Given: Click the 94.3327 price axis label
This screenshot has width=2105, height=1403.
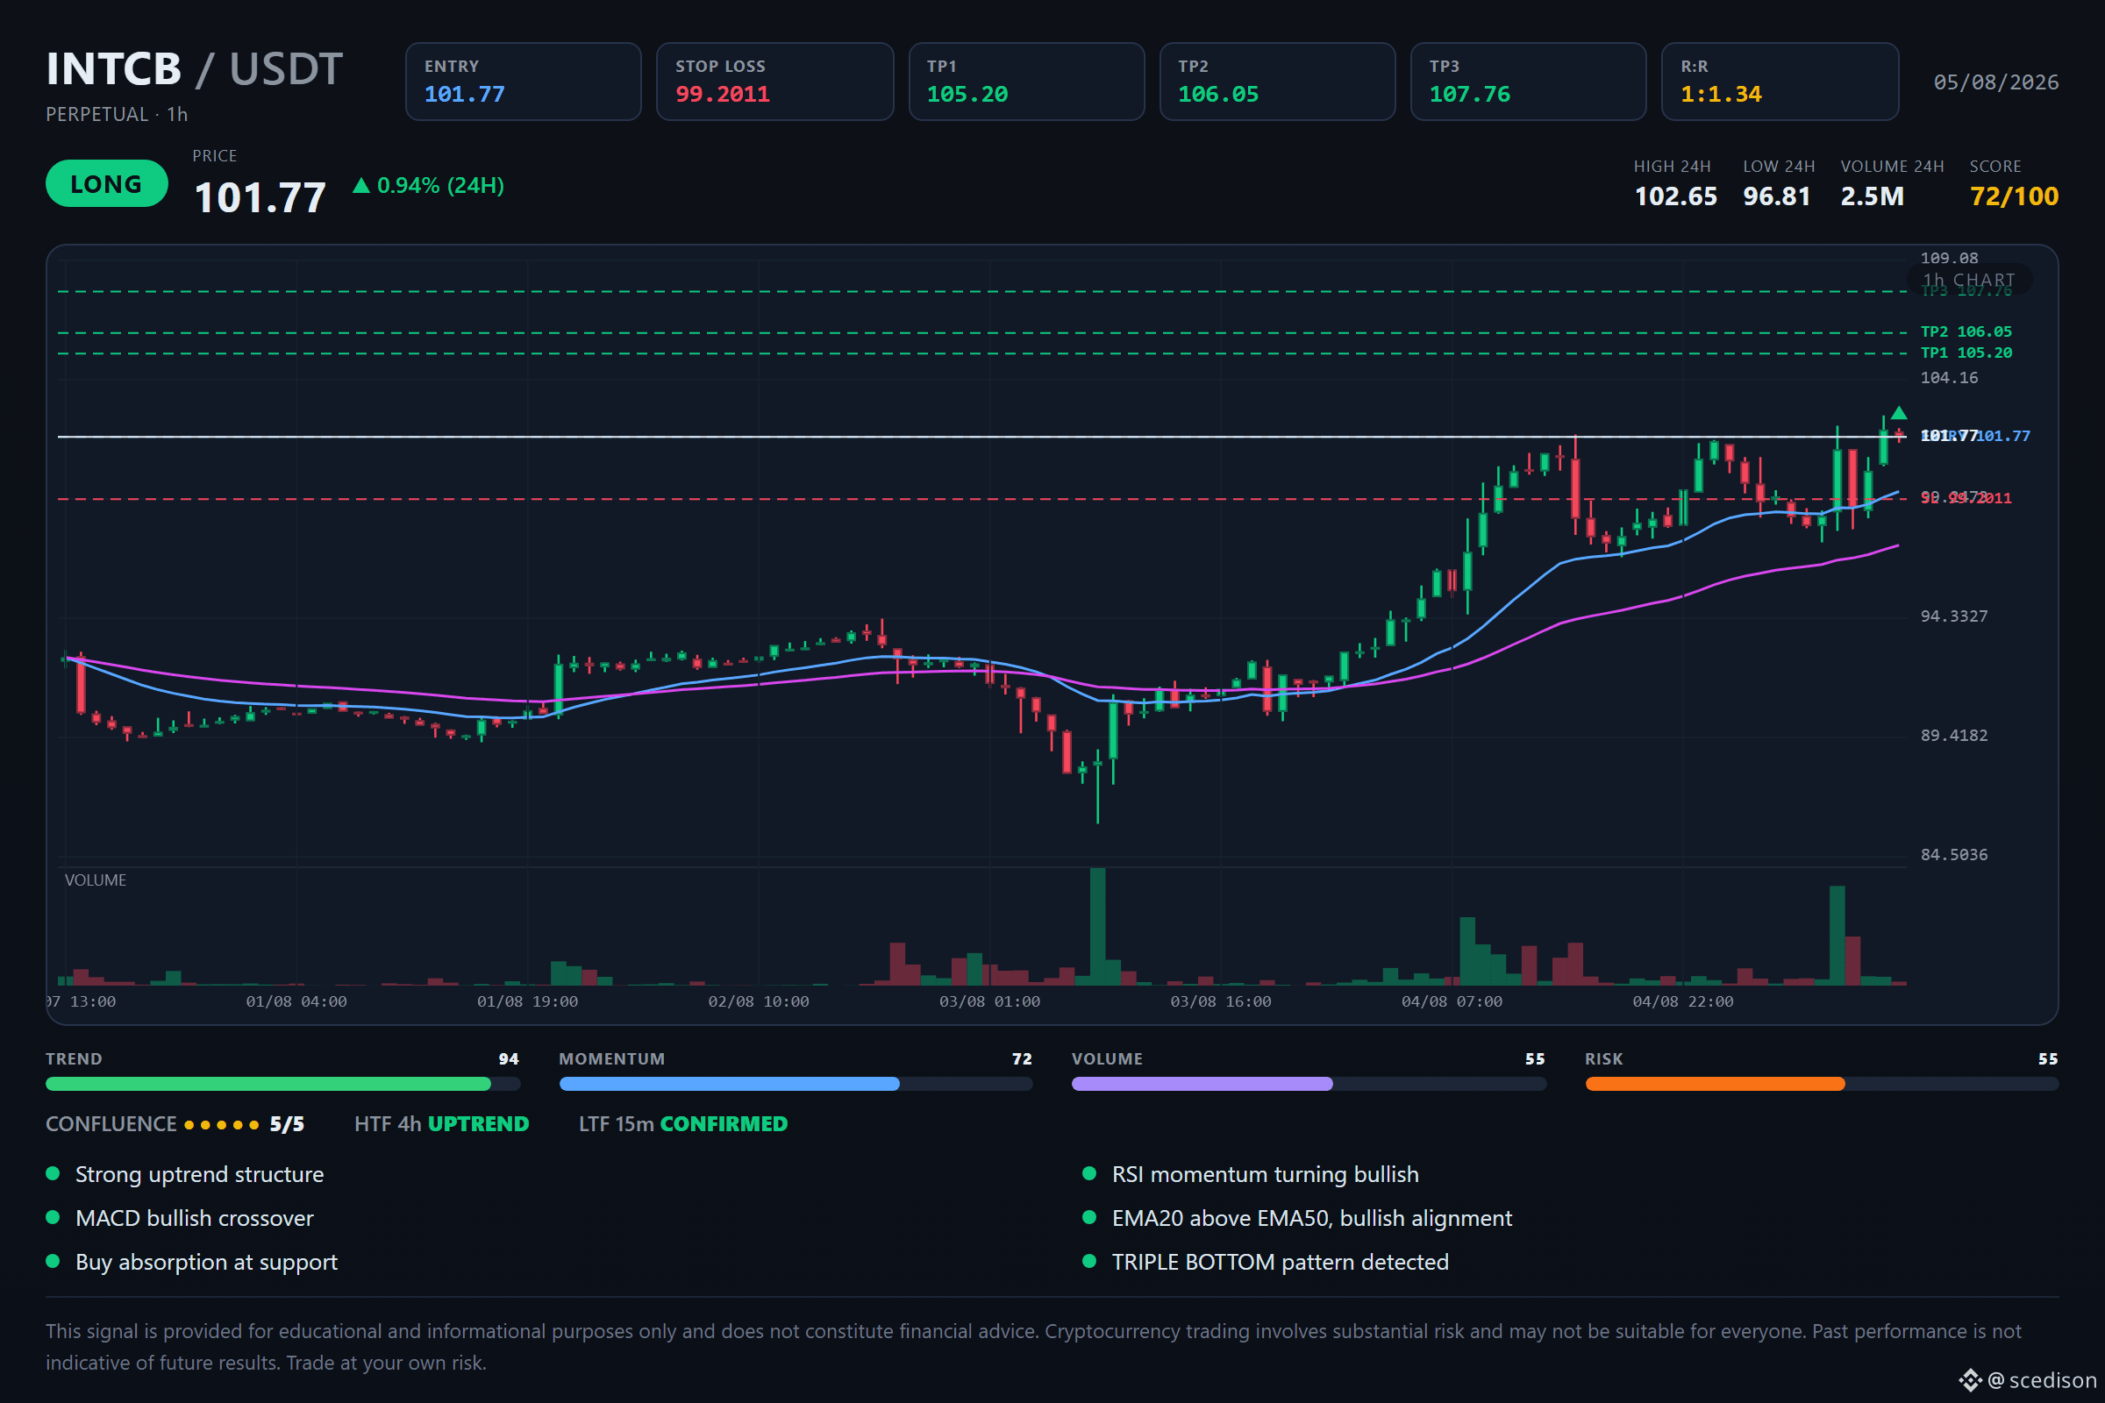Looking at the screenshot, I should 1954,616.
